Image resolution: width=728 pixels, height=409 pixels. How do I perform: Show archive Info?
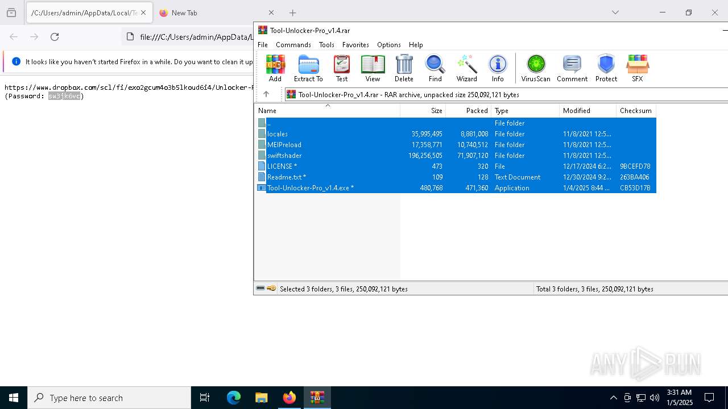click(x=498, y=69)
